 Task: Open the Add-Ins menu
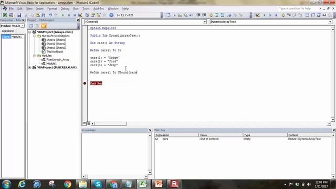[99, 8]
